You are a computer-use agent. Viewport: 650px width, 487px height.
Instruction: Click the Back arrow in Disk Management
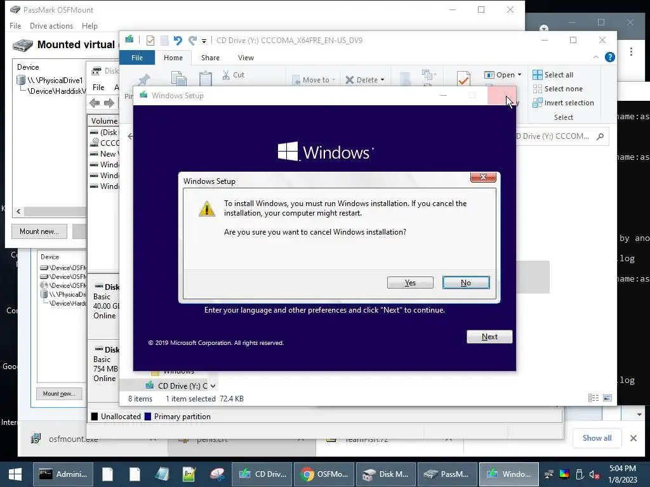(95, 103)
